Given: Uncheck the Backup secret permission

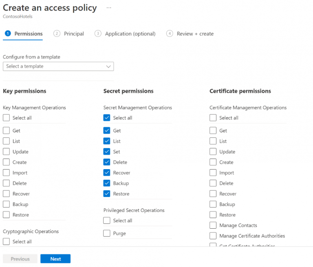Looking at the screenshot, I should click(107, 183).
